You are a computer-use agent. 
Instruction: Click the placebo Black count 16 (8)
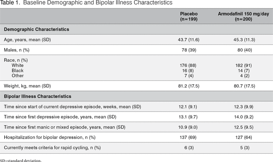coord(190,71)
